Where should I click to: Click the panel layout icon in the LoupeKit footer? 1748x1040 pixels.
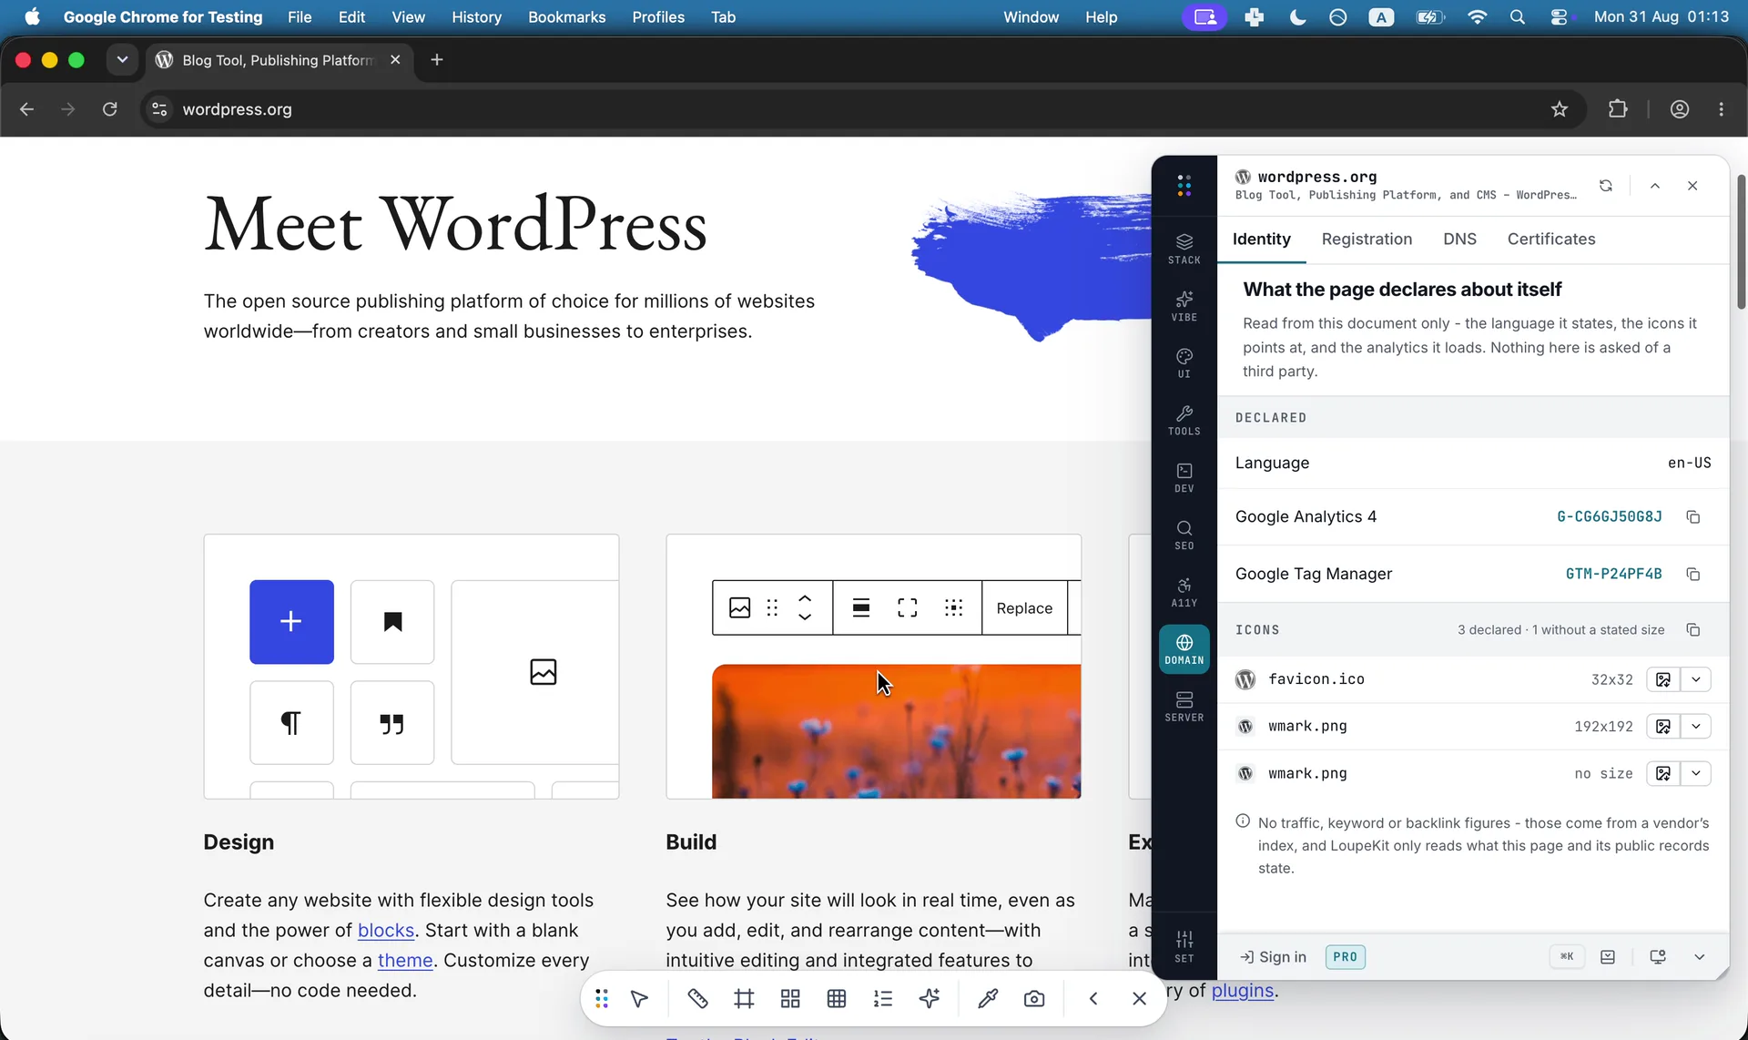click(1608, 957)
